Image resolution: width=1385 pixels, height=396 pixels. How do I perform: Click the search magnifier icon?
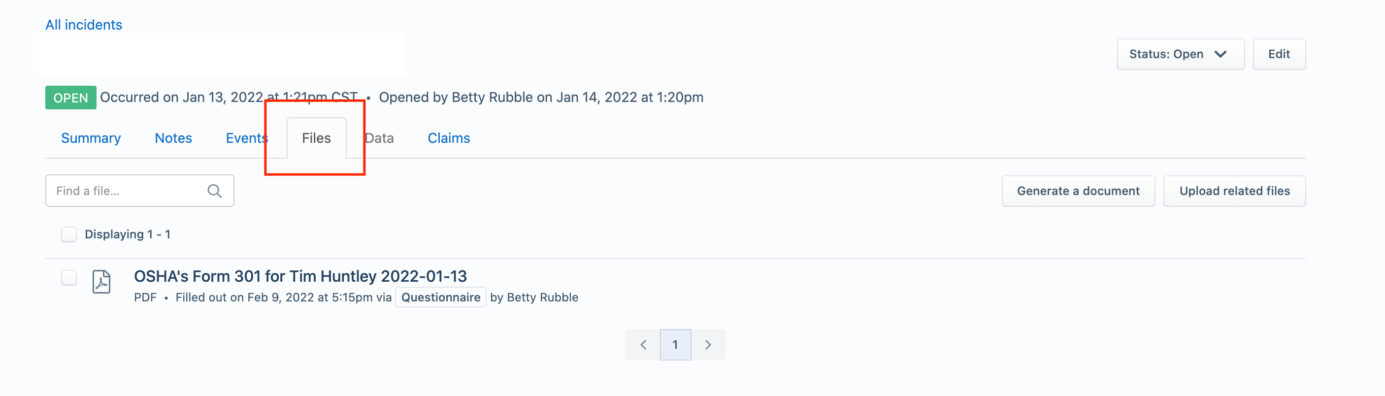click(x=215, y=191)
